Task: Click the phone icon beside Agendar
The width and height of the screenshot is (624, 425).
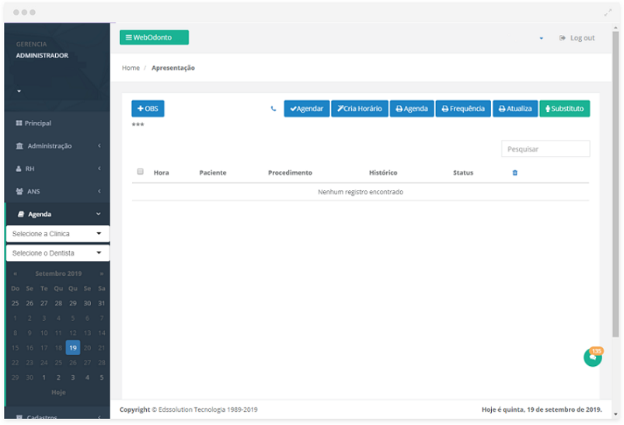Action: pos(274,109)
